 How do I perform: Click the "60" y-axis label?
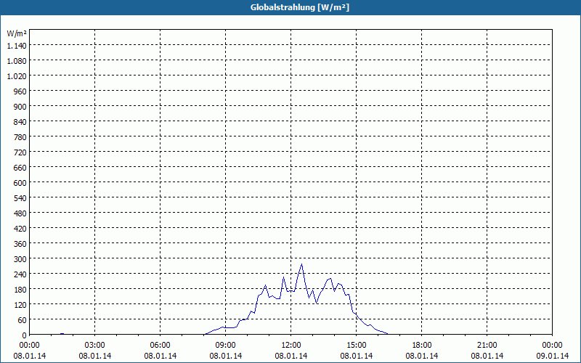click(23, 319)
